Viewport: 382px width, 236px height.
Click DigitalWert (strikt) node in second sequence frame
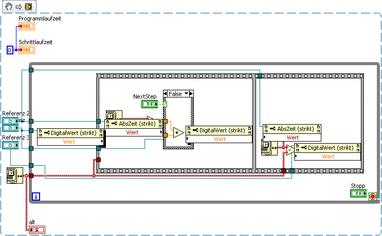(x=328, y=152)
